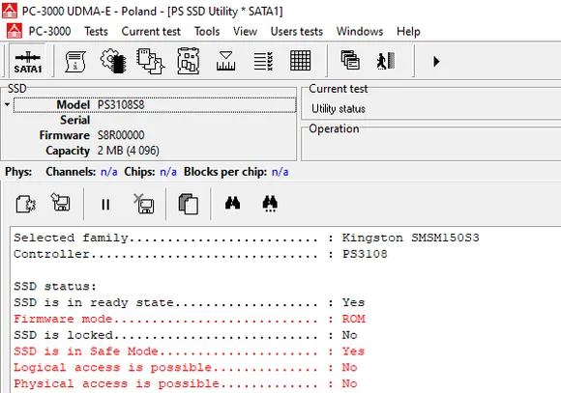Click the checklist with X marks icon

pyautogui.click(x=263, y=61)
